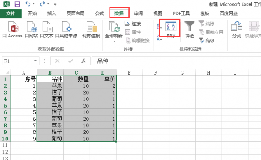Switch to the 审阅 ribbon tab
This screenshot has width=261, height=160.
pyautogui.click(x=138, y=14)
